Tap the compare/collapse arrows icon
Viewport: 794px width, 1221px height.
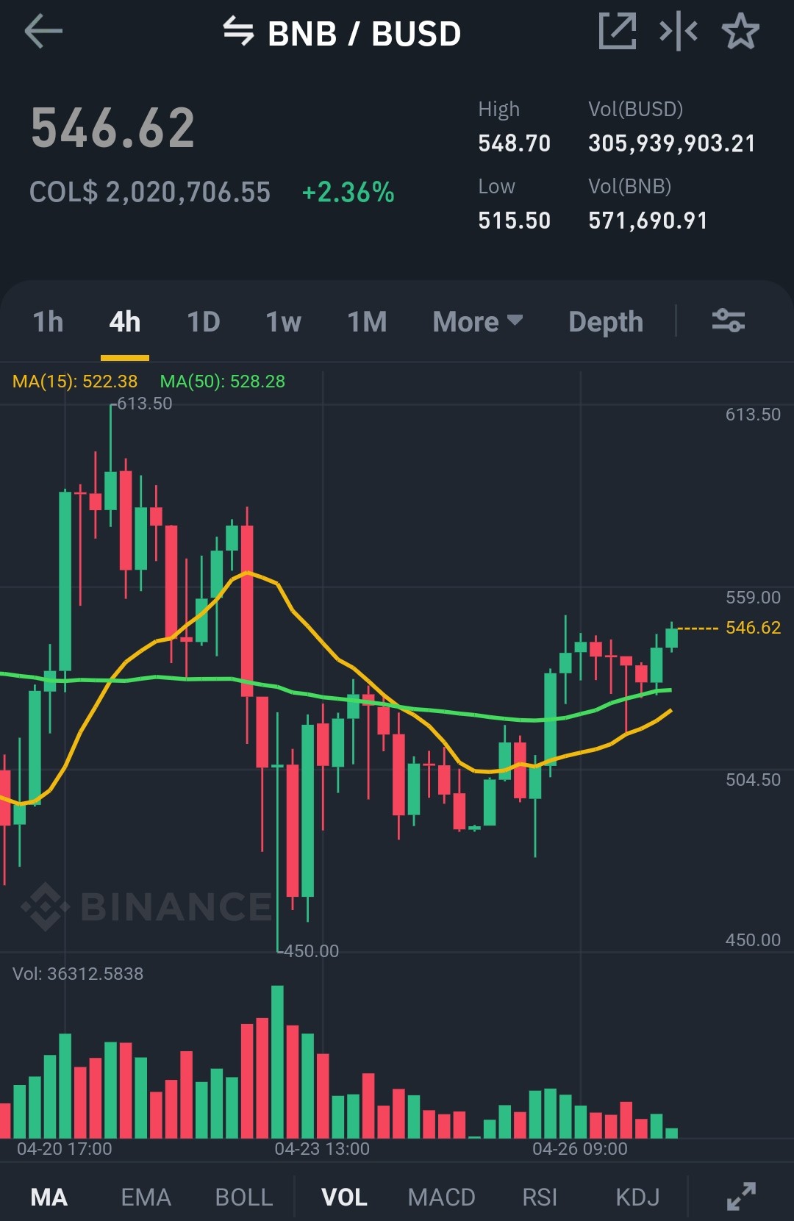(x=679, y=32)
